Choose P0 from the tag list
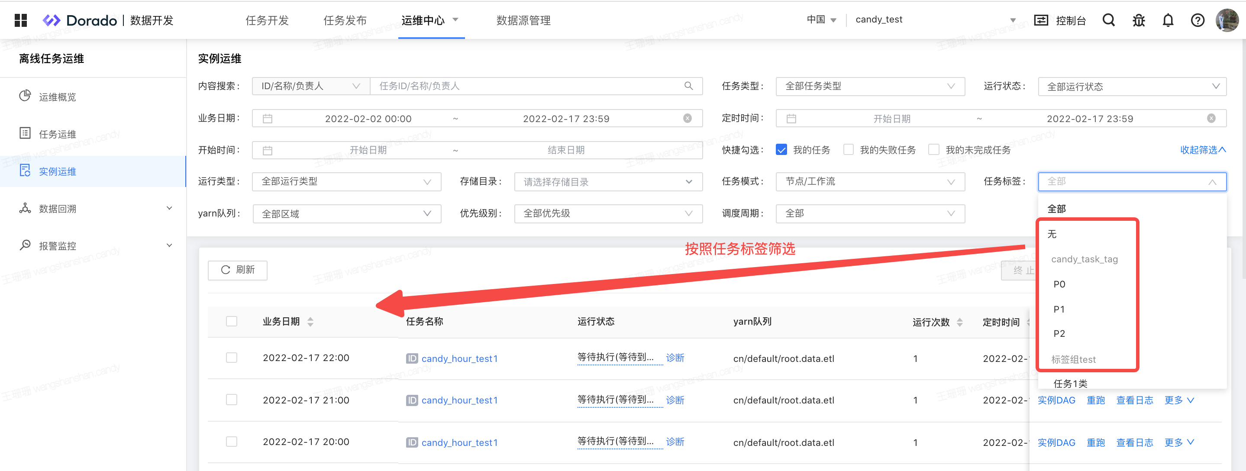 1059,284
